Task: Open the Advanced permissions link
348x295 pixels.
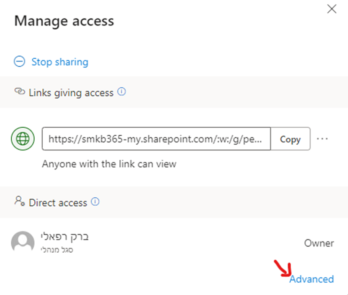Action: (x=312, y=279)
